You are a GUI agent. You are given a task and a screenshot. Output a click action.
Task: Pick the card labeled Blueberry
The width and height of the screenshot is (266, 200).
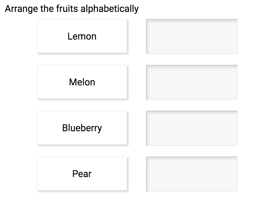(82, 128)
